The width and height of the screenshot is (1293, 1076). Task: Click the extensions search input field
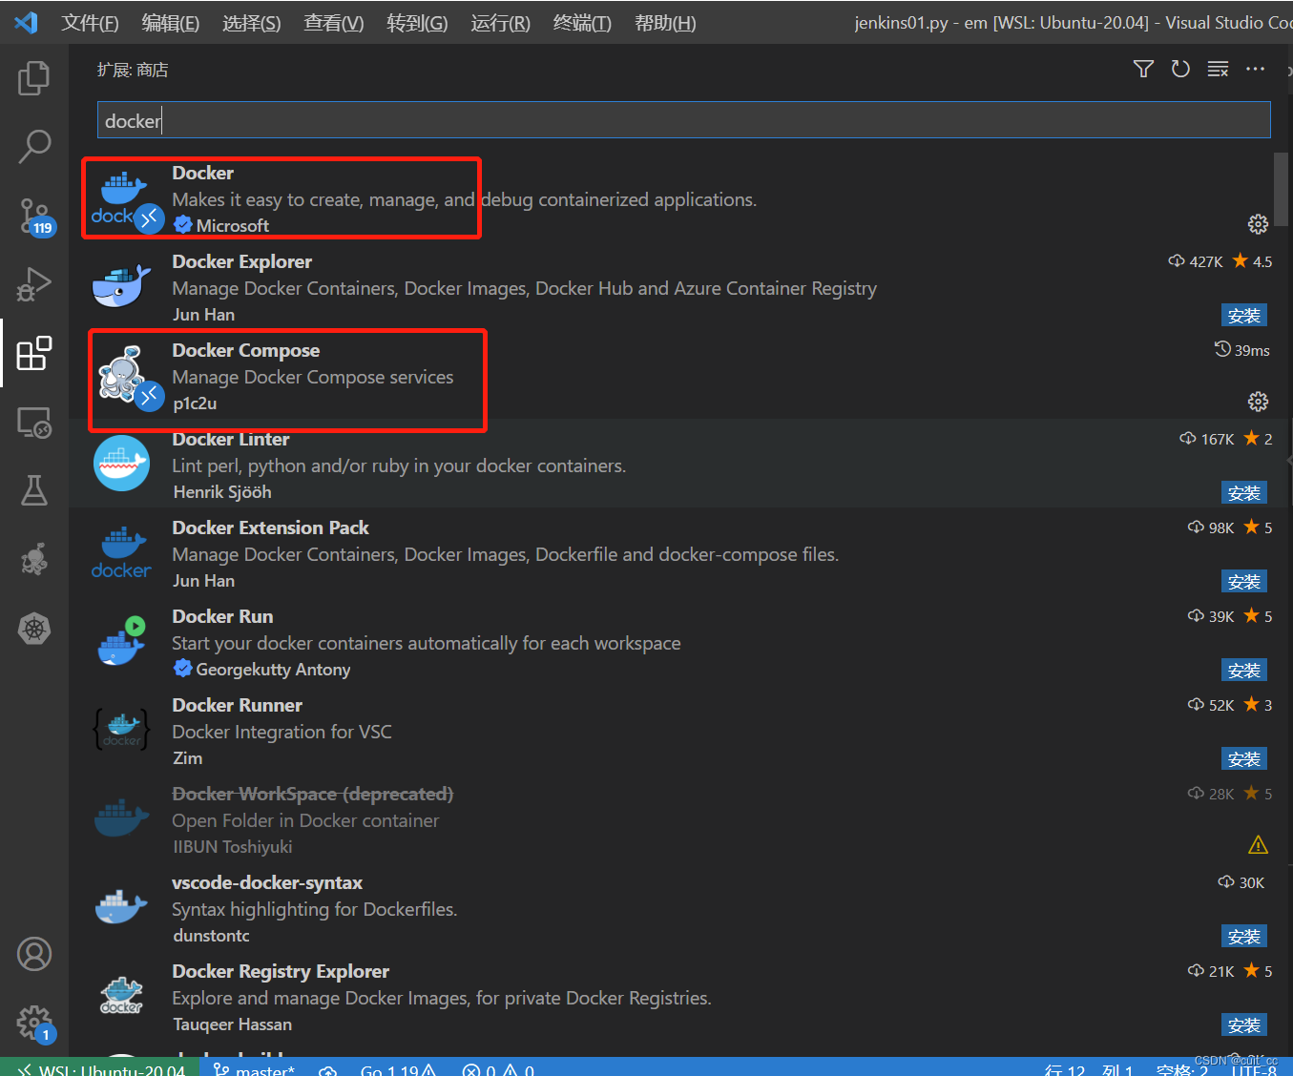point(683,120)
